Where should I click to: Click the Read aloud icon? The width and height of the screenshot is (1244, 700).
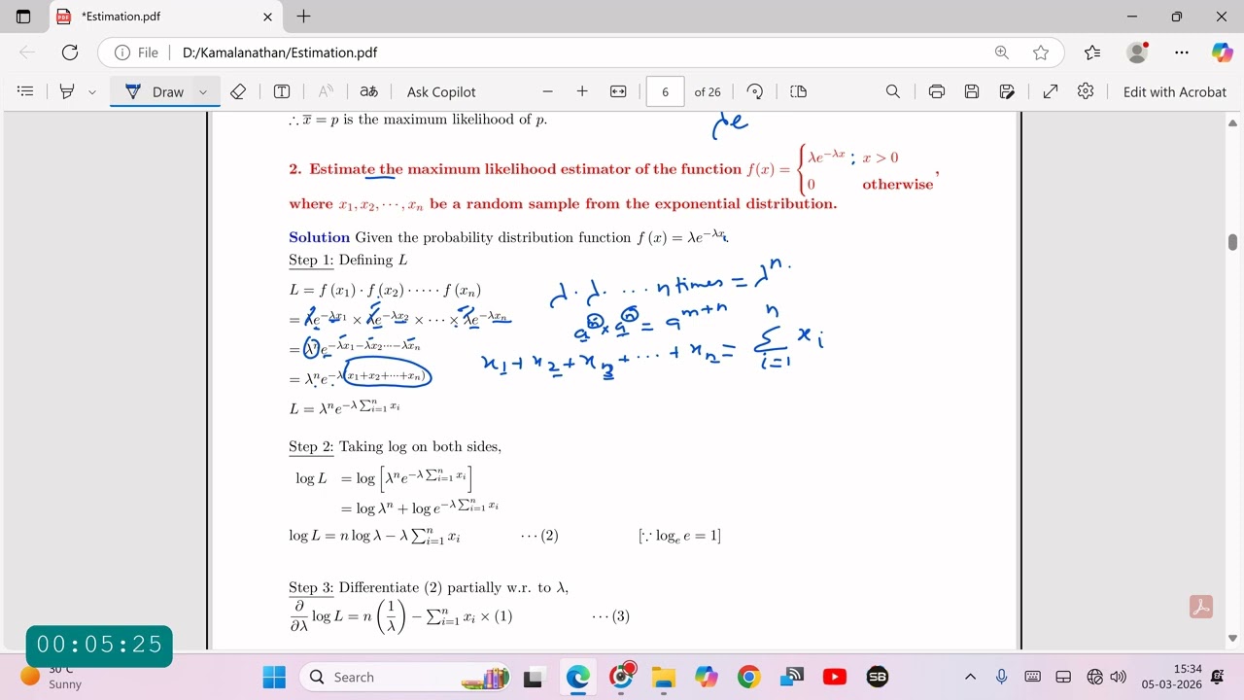pyautogui.click(x=326, y=91)
